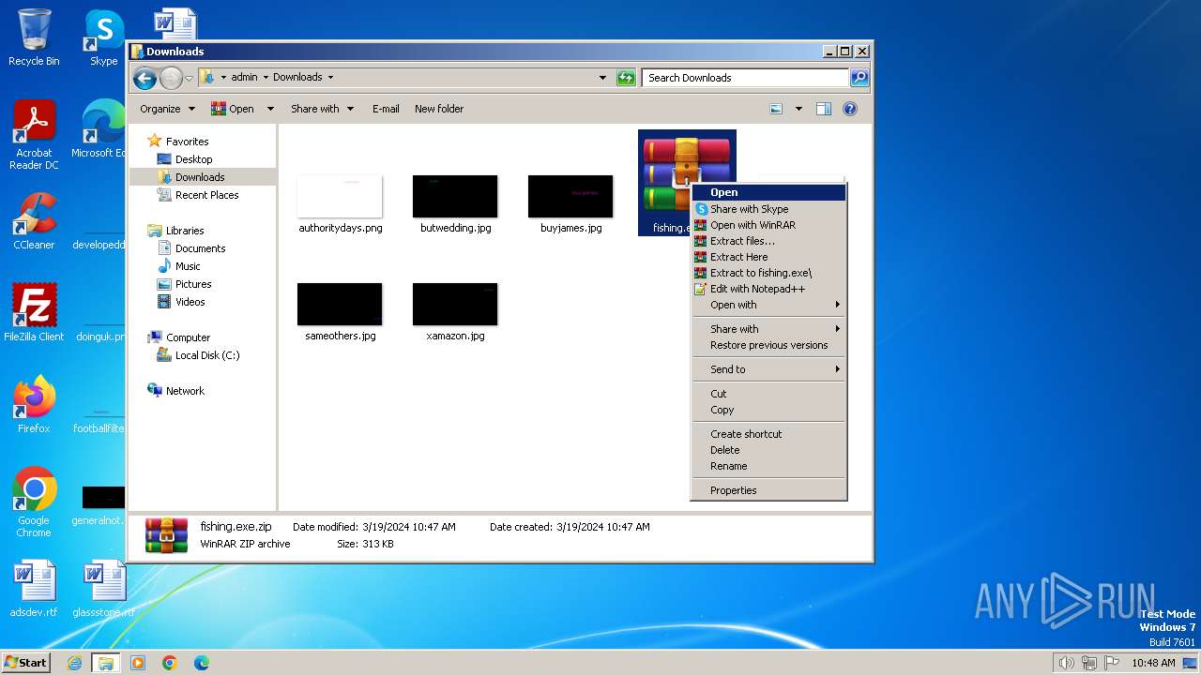Open the Share with toolbar dropdown

click(323, 109)
